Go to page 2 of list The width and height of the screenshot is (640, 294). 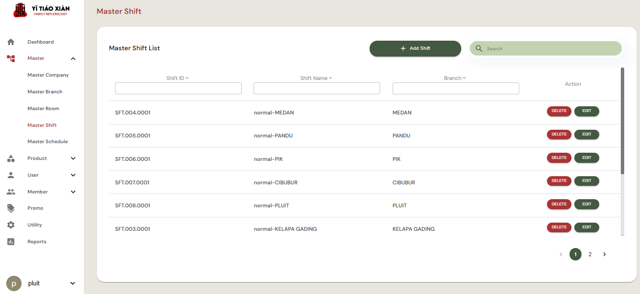(590, 254)
